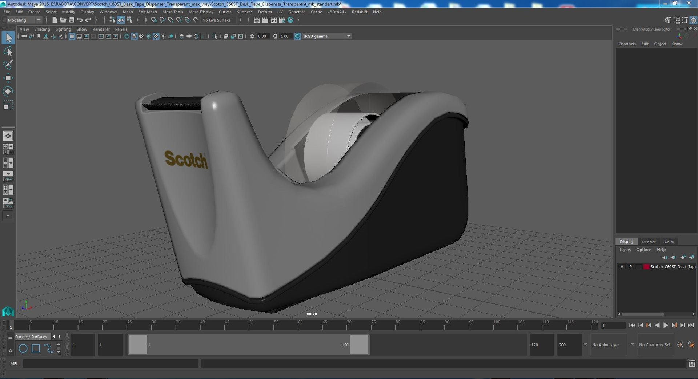Open the Mesh Tools menu
This screenshot has width=698, height=379.
click(172, 12)
